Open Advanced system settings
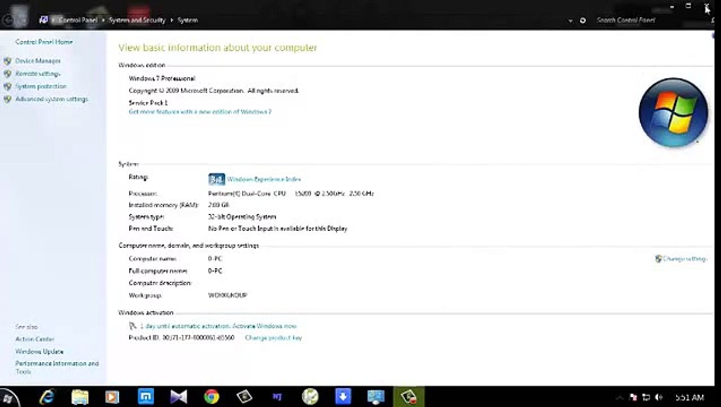The image size is (721, 407). click(x=51, y=99)
